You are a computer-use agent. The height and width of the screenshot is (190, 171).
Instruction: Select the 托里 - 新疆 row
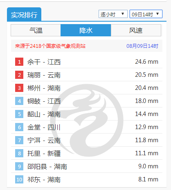click(87, 153)
